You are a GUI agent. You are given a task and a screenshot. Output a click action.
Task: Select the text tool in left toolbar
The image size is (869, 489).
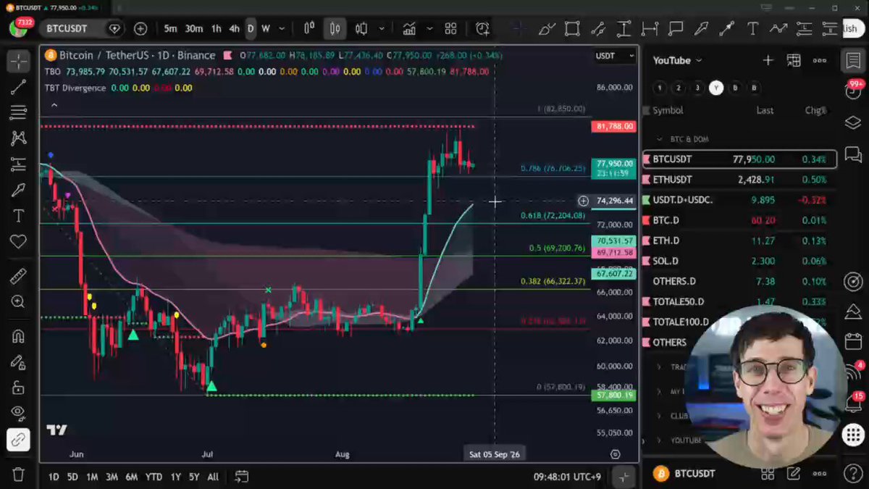18,216
